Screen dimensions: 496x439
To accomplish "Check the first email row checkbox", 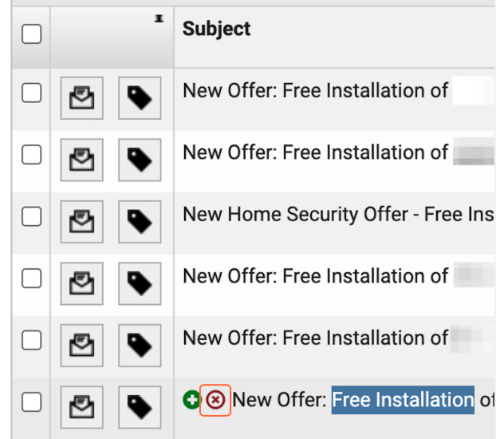I will (x=32, y=93).
